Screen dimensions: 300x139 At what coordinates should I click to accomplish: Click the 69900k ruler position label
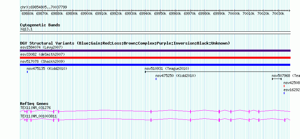87,13
